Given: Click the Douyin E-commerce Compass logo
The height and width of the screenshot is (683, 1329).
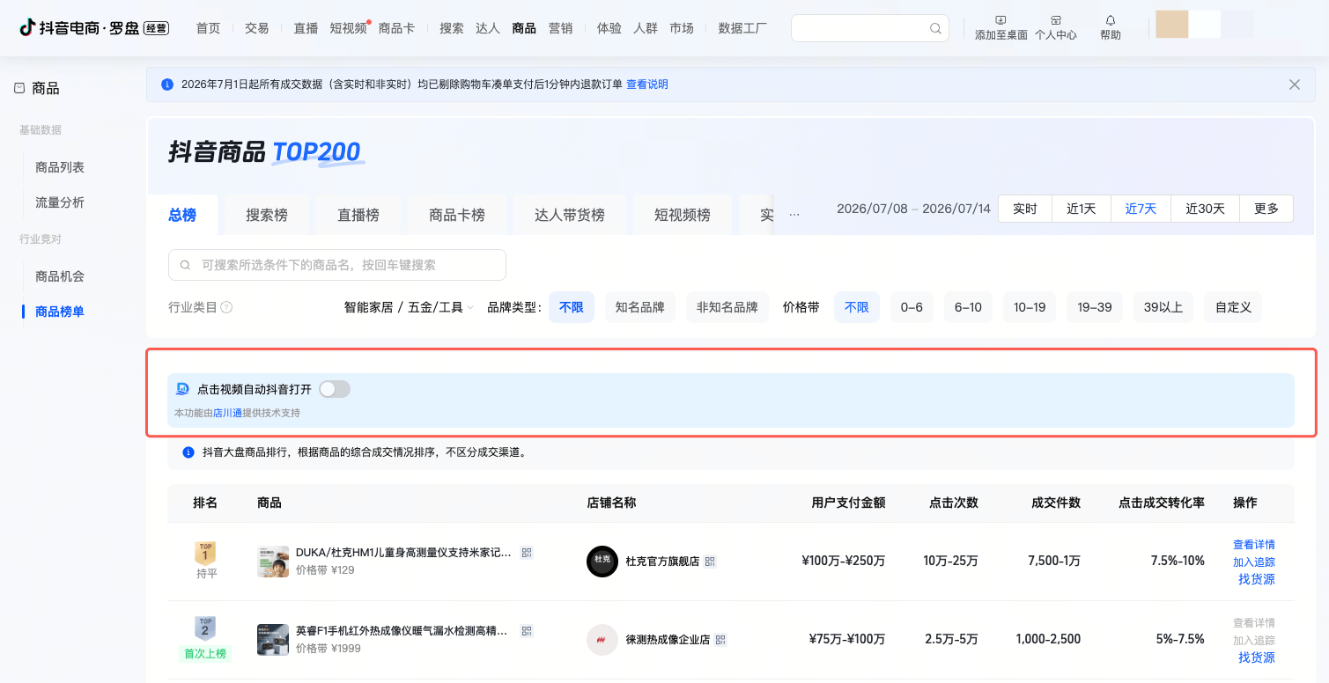Looking at the screenshot, I should (93, 28).
